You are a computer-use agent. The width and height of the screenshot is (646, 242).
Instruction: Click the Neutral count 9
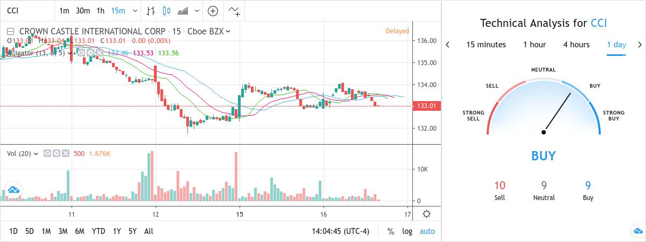point(544,186)
